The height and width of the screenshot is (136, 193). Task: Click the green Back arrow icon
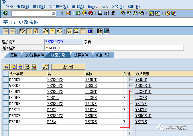click(78, 13)
